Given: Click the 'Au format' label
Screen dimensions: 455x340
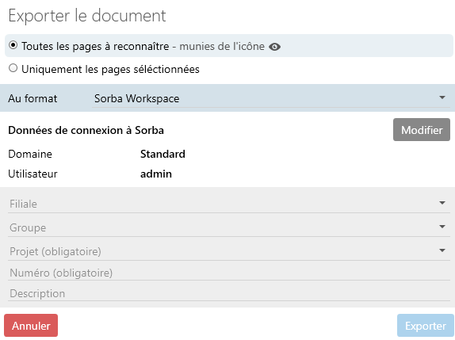Looking at the screenshot, I should click(x=32, y=98).
